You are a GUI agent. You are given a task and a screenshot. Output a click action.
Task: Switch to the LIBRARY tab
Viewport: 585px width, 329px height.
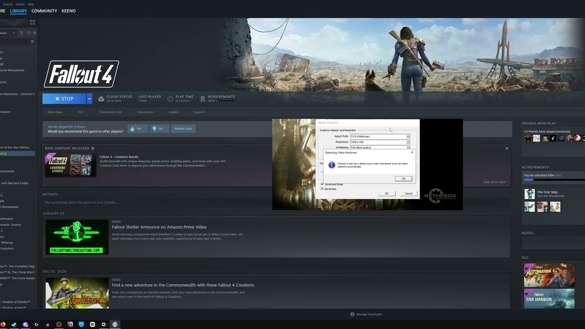pyautogui.click(x=18, y=11)
